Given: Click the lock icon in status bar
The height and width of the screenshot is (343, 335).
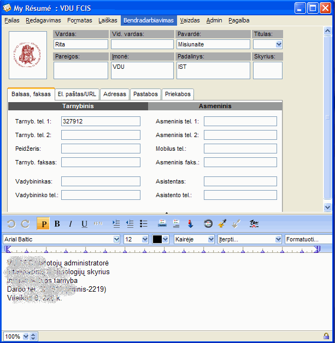Looking at the screenshot, I should pos(326,336).
